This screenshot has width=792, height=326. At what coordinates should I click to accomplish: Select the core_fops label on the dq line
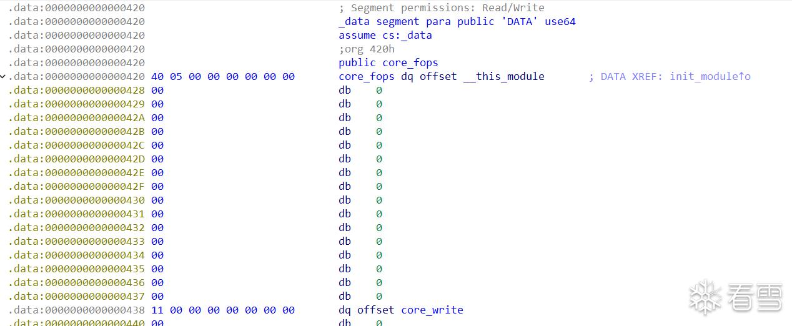pyautogui.click(x=366, y=77)
